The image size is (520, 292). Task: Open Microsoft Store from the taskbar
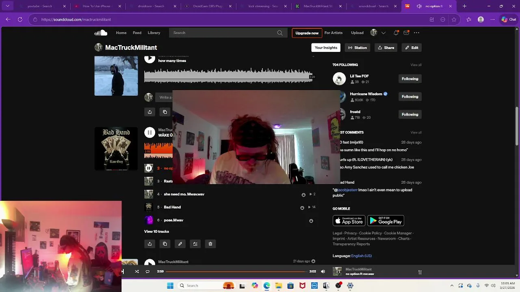point(290,286)
